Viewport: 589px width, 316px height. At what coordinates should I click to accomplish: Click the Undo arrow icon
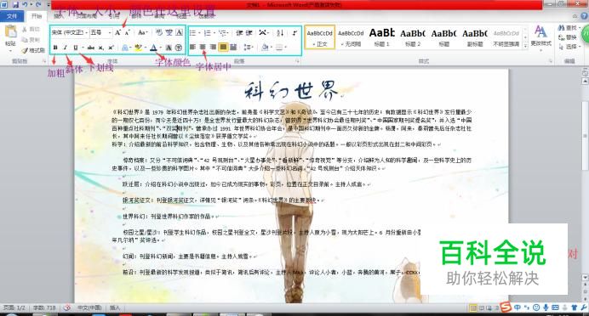point(26,5)
